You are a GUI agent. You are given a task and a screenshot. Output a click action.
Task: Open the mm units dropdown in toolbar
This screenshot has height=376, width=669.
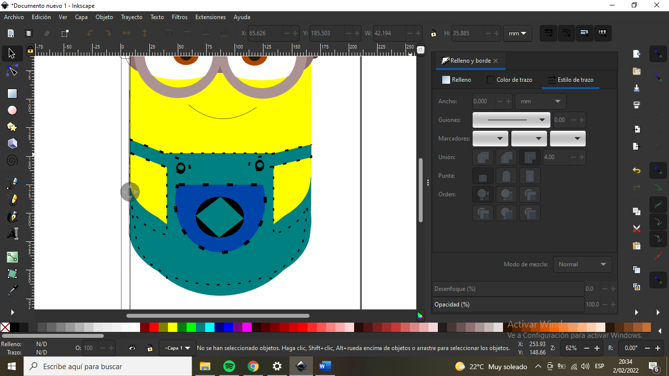click(x=518, y=34)
